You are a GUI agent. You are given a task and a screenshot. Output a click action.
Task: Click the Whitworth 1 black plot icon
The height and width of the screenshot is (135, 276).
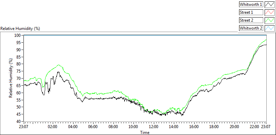(269, 4)
